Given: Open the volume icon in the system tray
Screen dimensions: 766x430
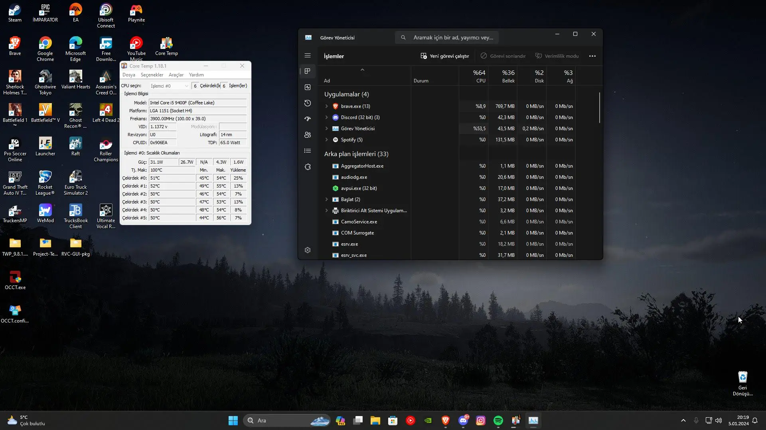Looking at the screenshot, I should click(719, 420).
